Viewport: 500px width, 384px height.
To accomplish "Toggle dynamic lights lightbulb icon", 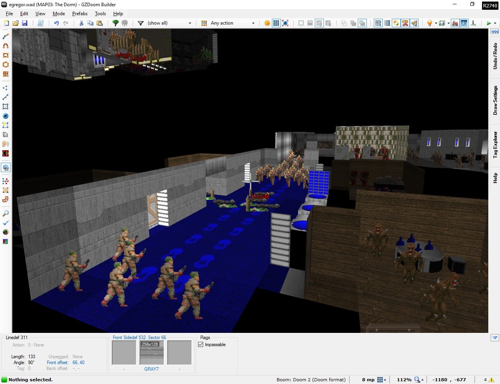I will pos(430,23).
